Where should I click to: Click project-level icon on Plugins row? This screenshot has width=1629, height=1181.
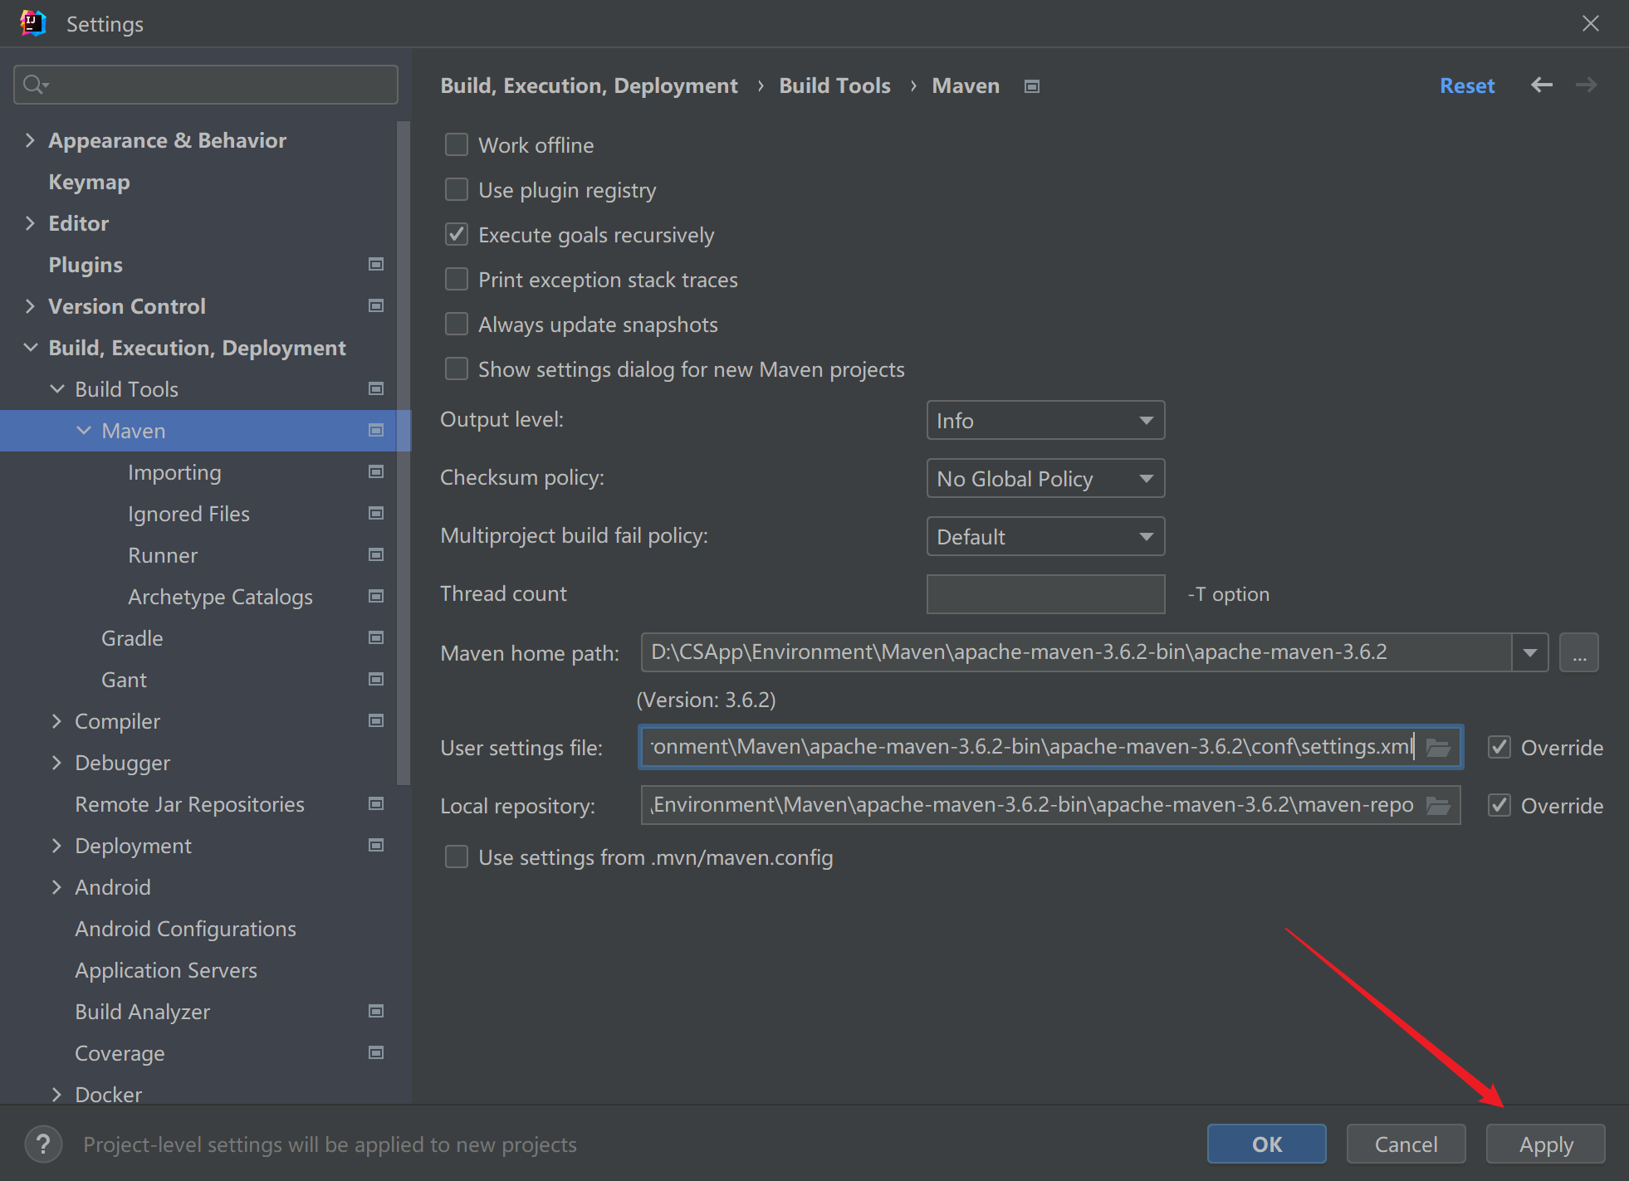(x=376, y=264)
